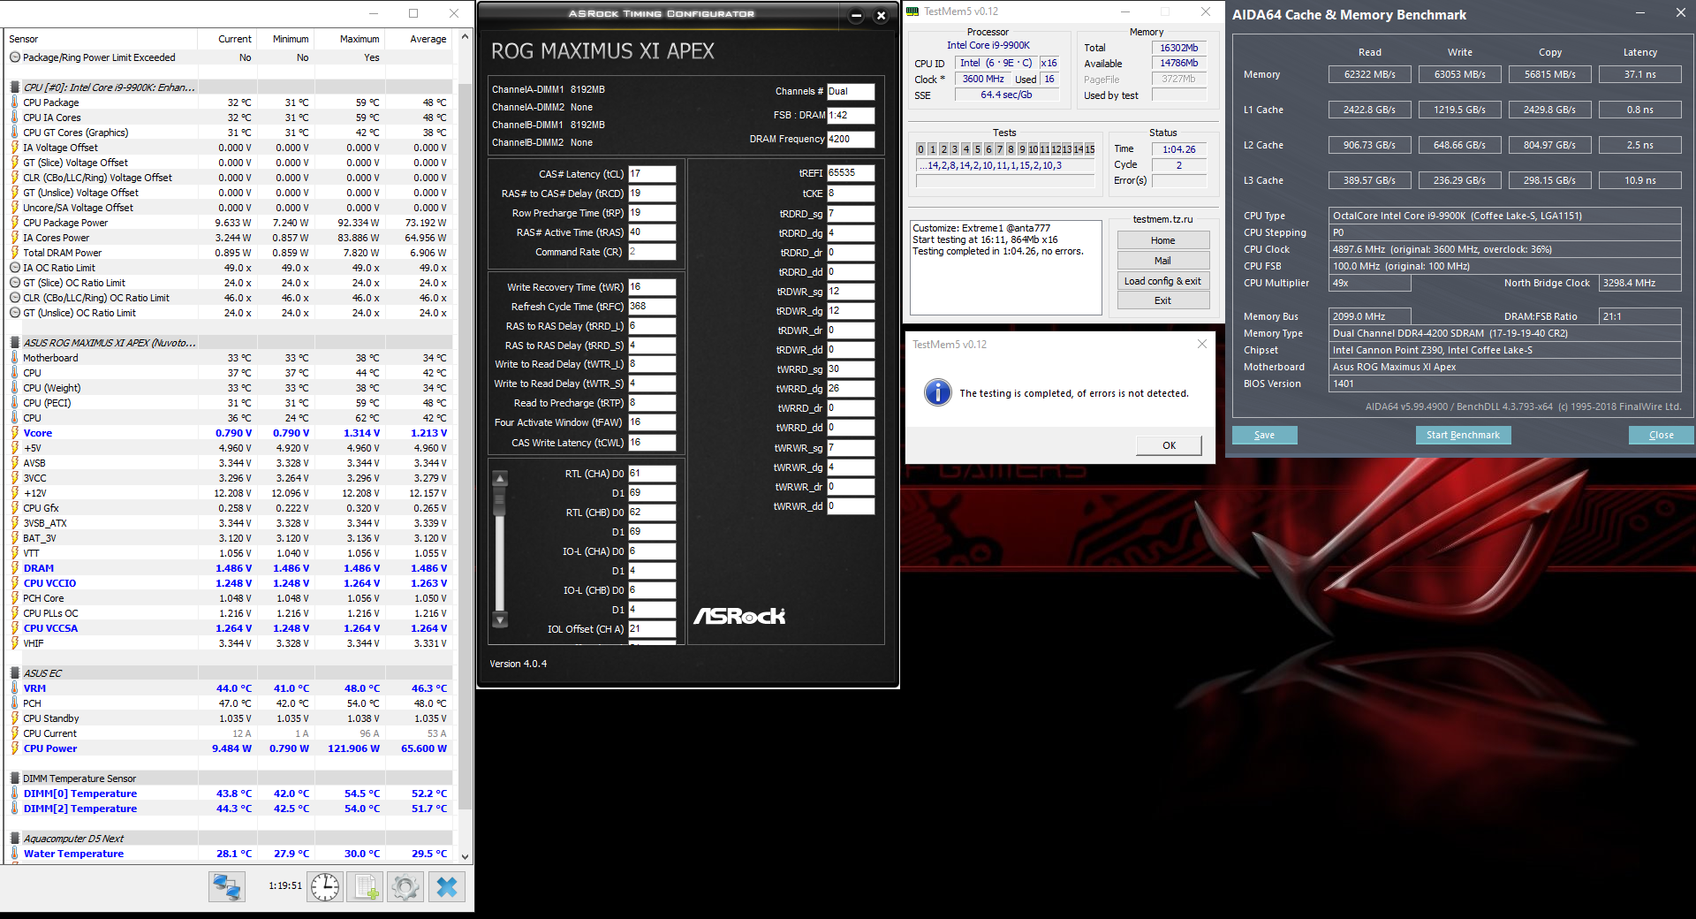
Task: Click the clock icon of IA OC Ratio Limit
Action: point(15,268)
